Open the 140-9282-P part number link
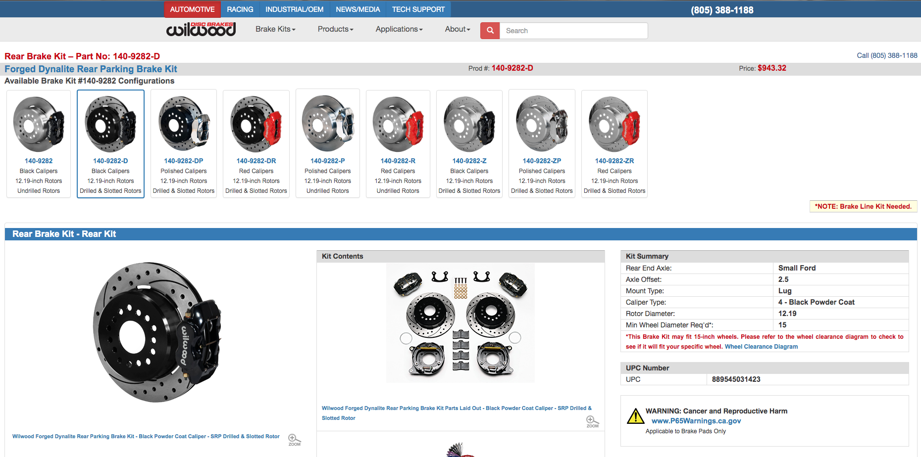The width and height of the screenshot is (921, 457). tap(328, 161)
